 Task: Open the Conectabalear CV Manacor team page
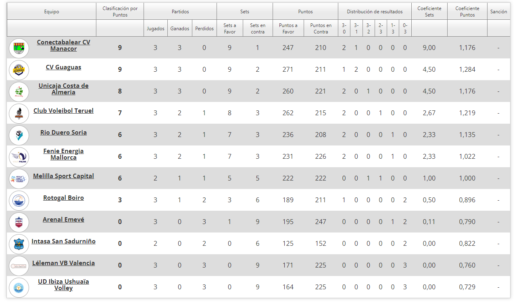64,46
